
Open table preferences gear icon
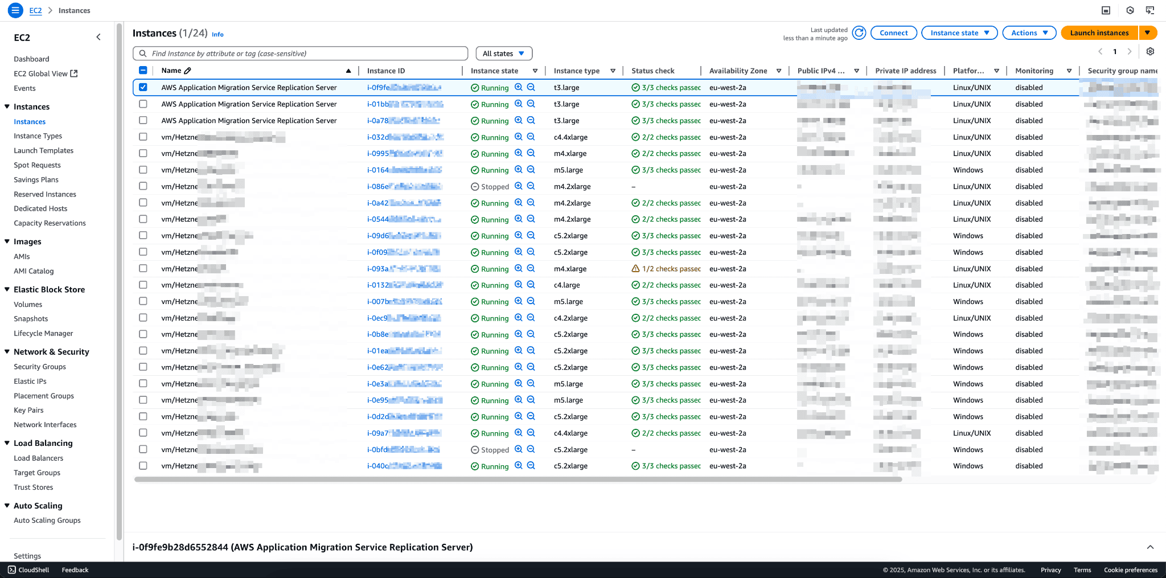(x=1150, y=51)
